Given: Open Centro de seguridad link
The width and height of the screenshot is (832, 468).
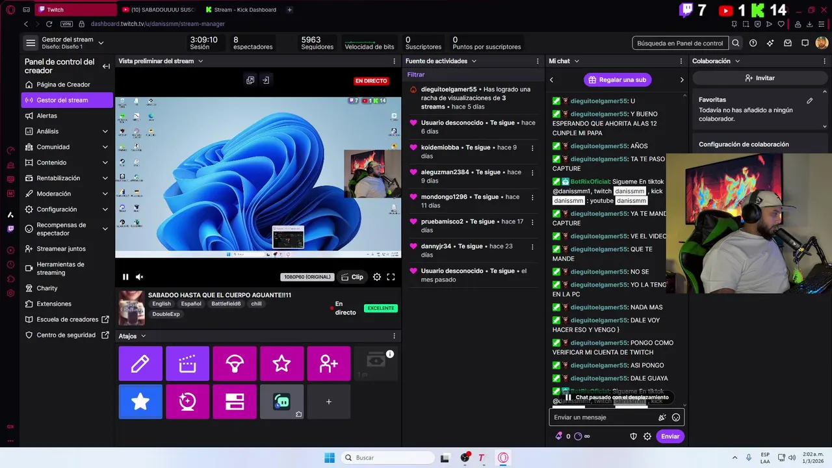Looking at the screenshot, I should coord(68,335).
